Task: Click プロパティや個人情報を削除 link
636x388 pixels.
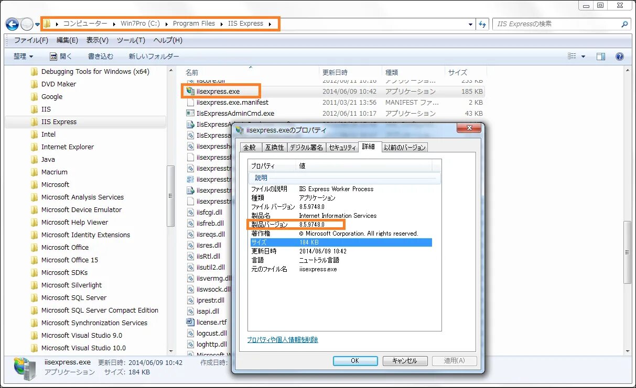Action: pos(283,340)
